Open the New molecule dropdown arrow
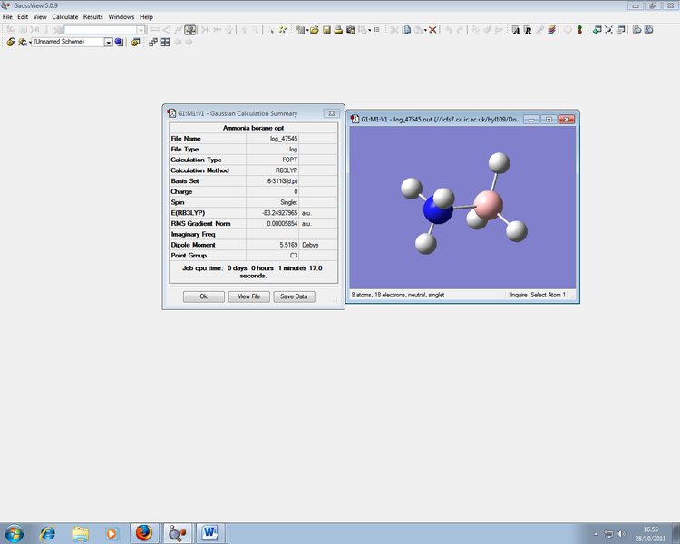The height and width of the screenshot is (544, 680). click(x=307, y=30)
